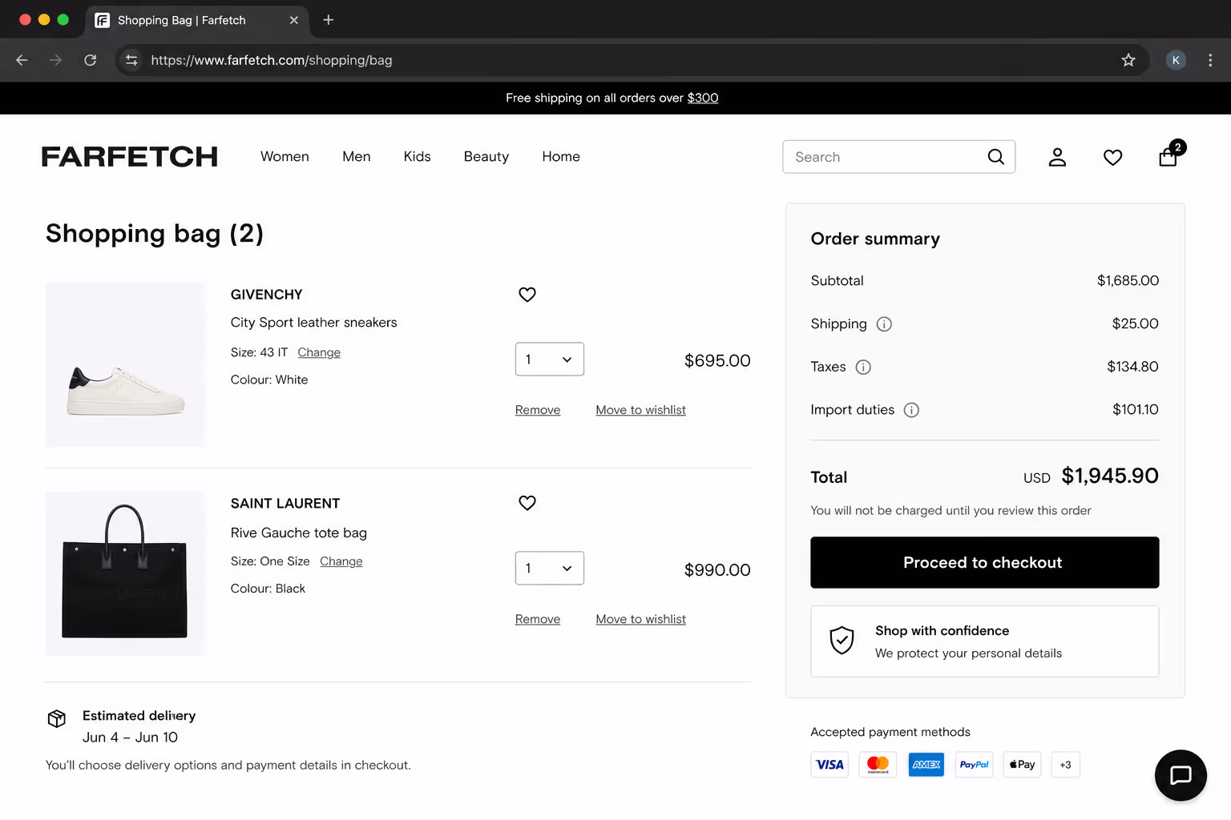Click Proceed to checkout button

click(x=984, y=562)
